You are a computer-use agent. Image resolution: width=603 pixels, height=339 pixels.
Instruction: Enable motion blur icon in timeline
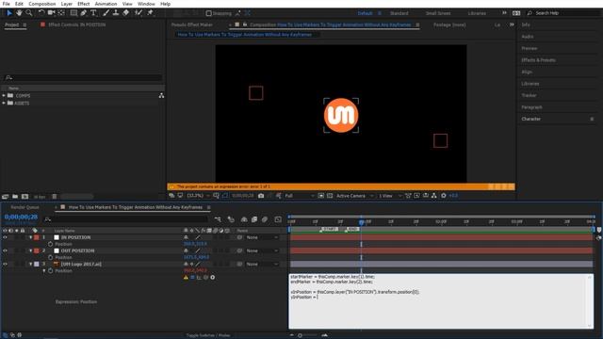pyautogui.click(x=265, y=219)
